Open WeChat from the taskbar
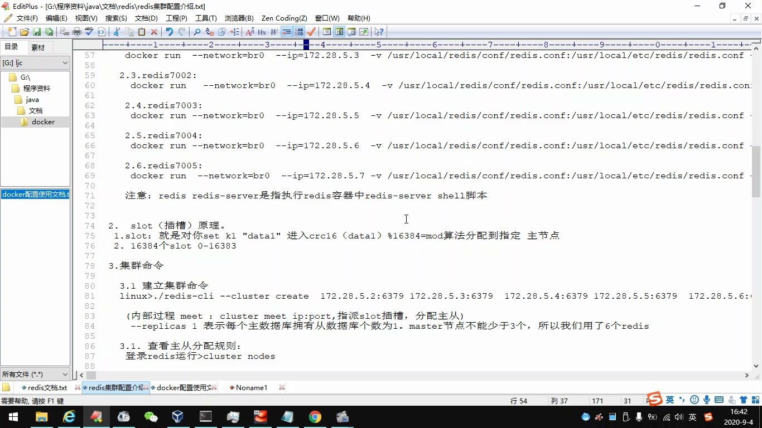 pyautogui.click(x=151, y=417)
